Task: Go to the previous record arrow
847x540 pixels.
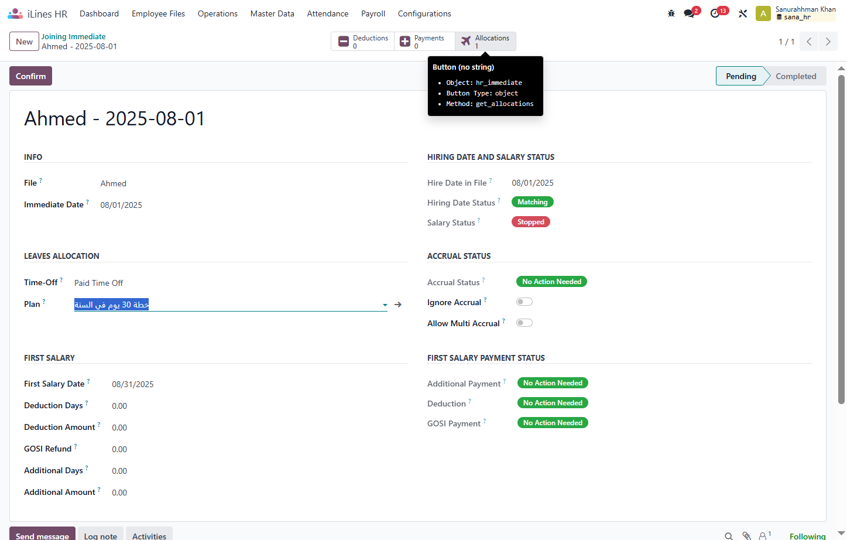Action: pyautogui.click(x=809, y=42)
